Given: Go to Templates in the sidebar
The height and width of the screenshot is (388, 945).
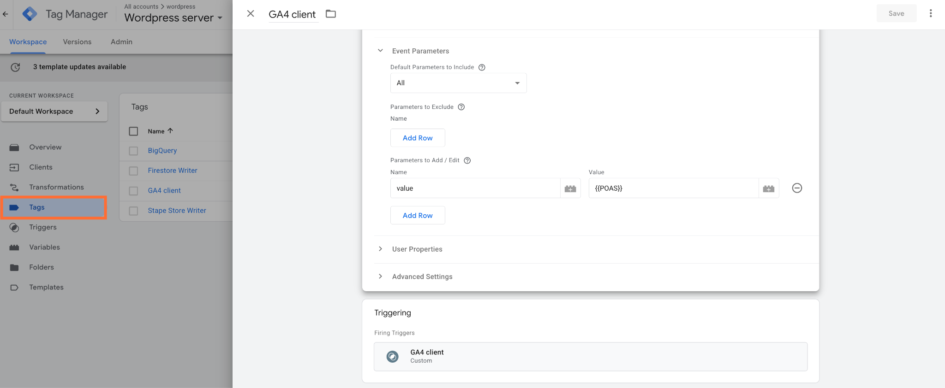Looking at the screenshot, I should [46, 288].
